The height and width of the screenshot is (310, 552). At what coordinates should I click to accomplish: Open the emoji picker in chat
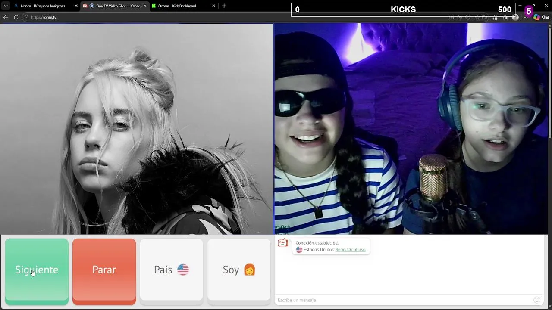pyautogui.click(x=537, y=300)
